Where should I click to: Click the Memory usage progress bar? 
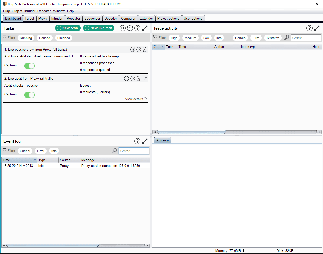tap(256, 251)
